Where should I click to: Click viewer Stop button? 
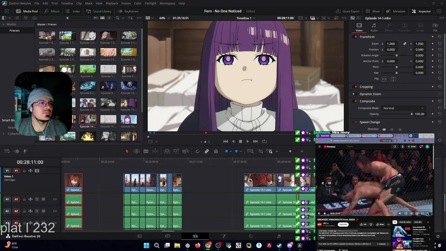click(x=240, y=141)
